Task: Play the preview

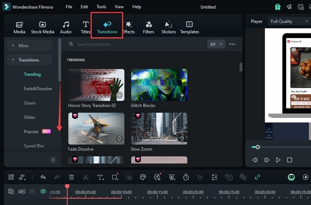Action: [x=278, y=160]
